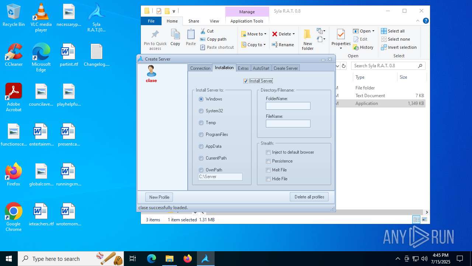Viewport: 472px width, 266px height.
Task: Switch to the View ribbon tab
Action: pyautogui.click(x=214, y=21)
